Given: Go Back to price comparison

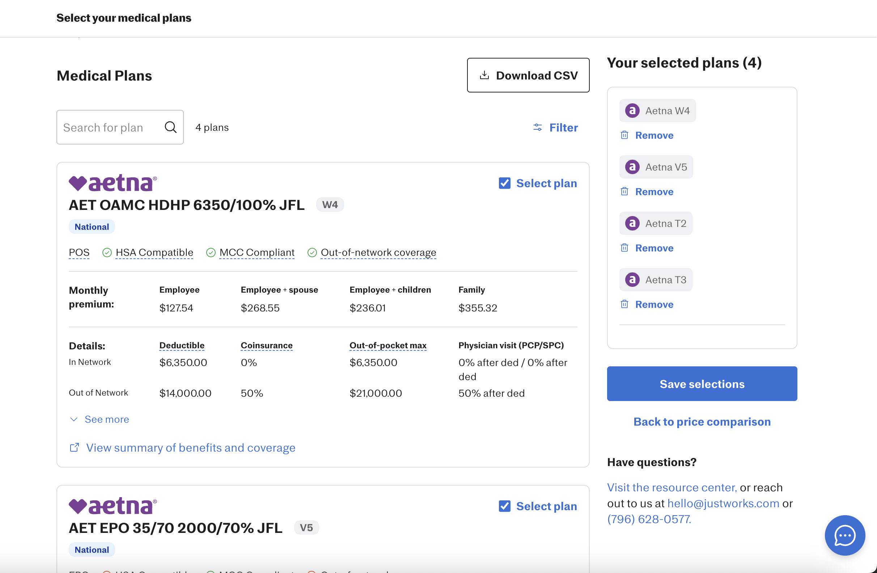Looking at the screenshot, I should point(702,421).
